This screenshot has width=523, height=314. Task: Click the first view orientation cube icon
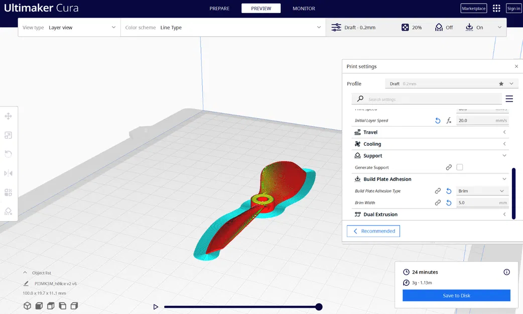point(27,305)
